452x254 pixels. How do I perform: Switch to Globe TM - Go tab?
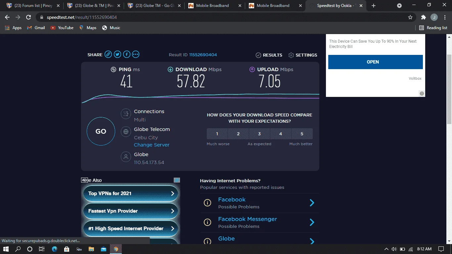154,6
